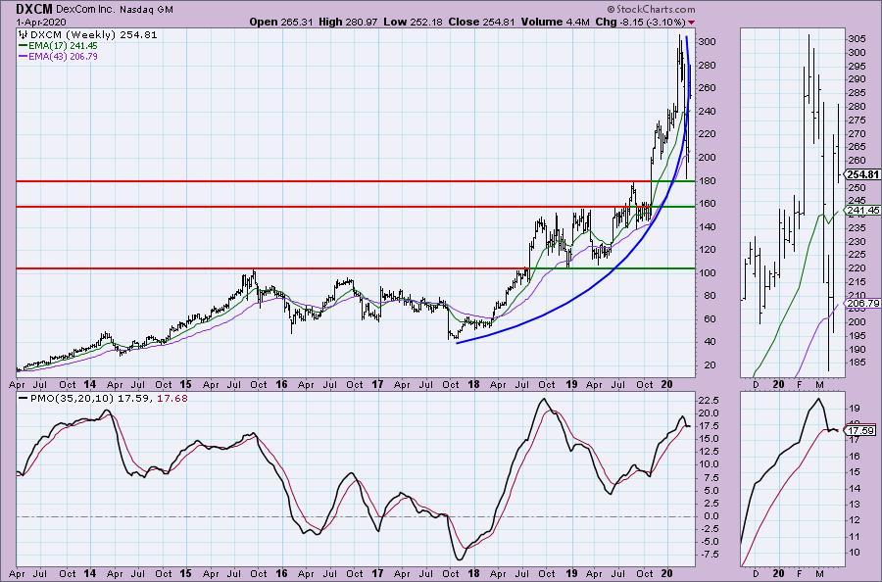This screenshot has height=582, width=882.
Task: Click the 22.5 label on PMO axis
Action: pos(709,401)
